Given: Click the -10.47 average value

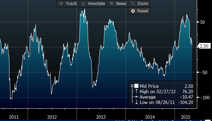Looking at the screenshot, I should pos(187,97).
